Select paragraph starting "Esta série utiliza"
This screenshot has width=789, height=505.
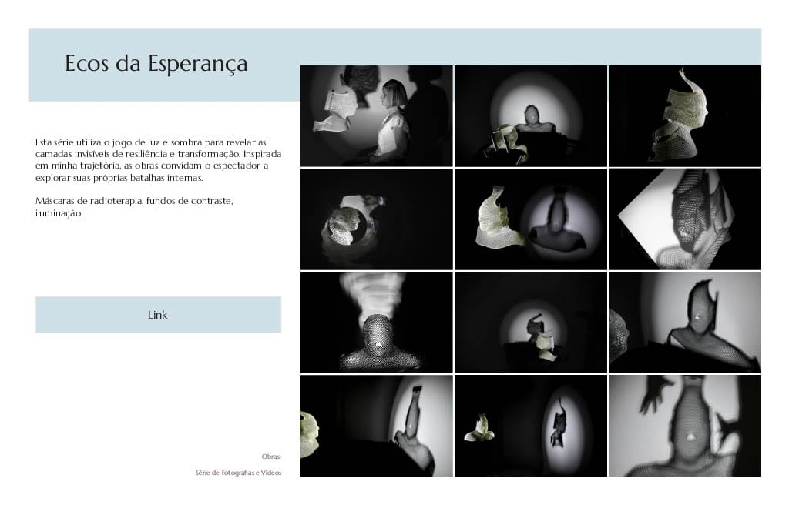(158, 160)
